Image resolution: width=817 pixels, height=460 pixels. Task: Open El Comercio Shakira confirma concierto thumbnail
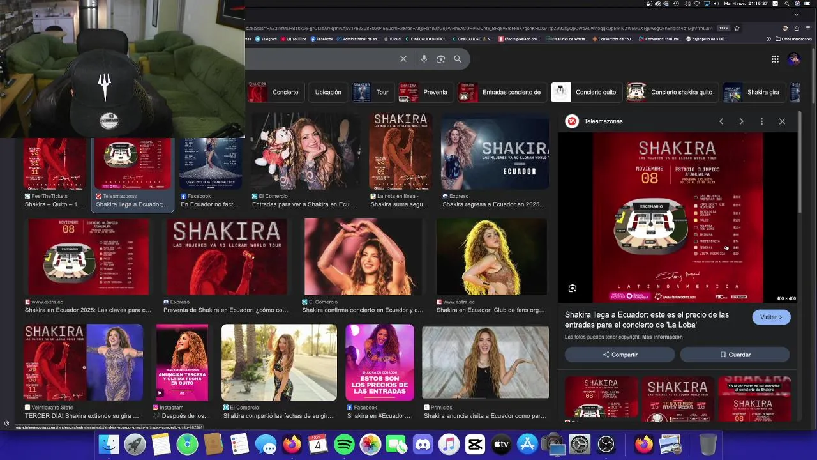(362, 257)
